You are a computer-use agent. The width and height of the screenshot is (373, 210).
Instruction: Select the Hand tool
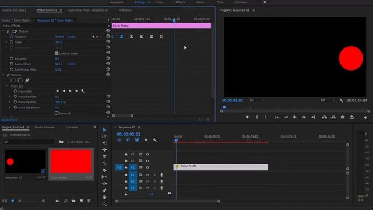104,197
